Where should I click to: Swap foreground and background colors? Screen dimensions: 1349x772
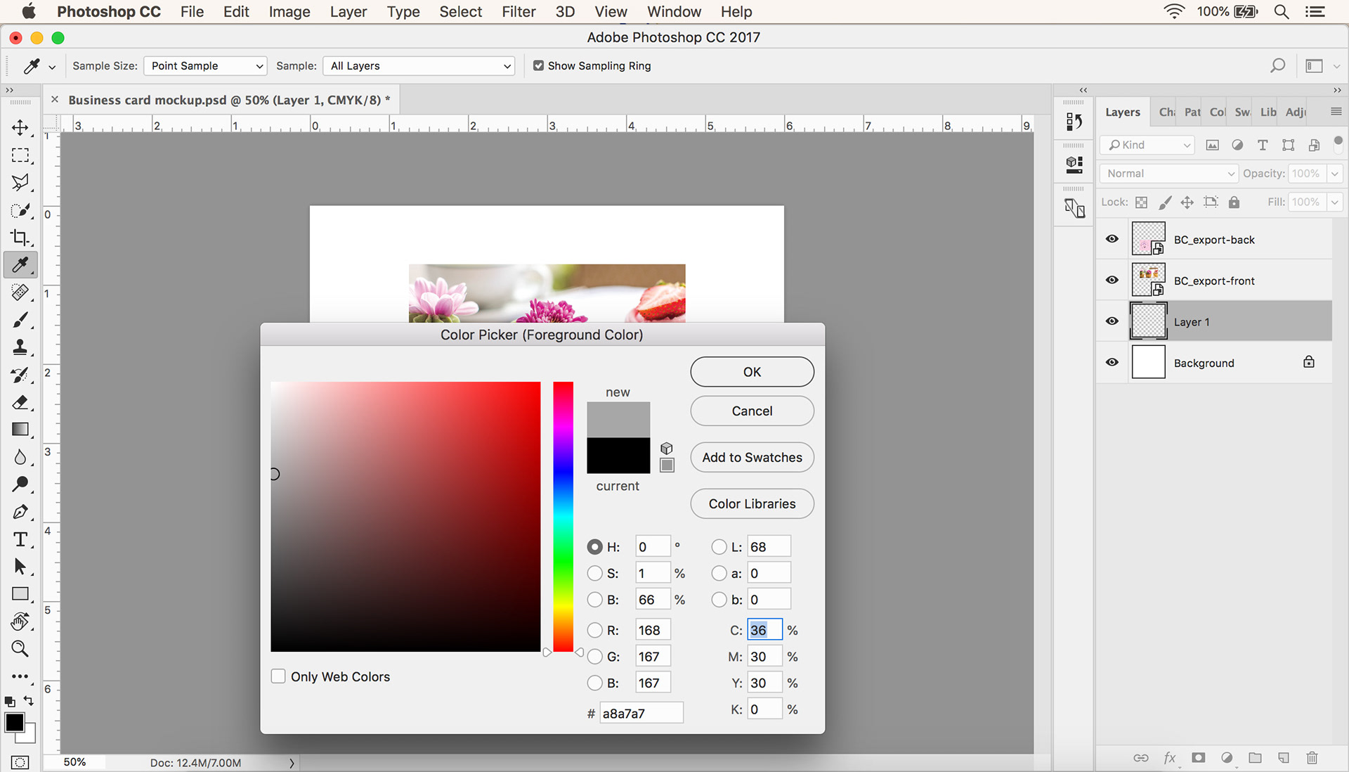[29, 701]
